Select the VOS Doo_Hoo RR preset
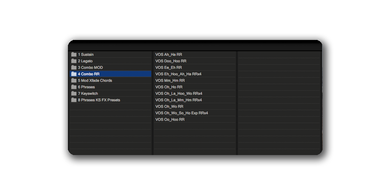The width and height of the screenshot is (391, 195). point(171,61)
